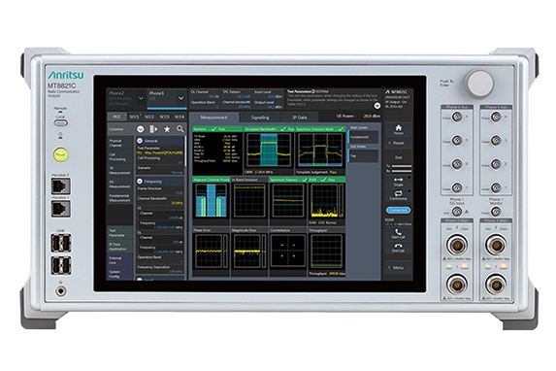Click the Connected status button
The width and height of the screenshot is (556, 371).
click(398, 210)
